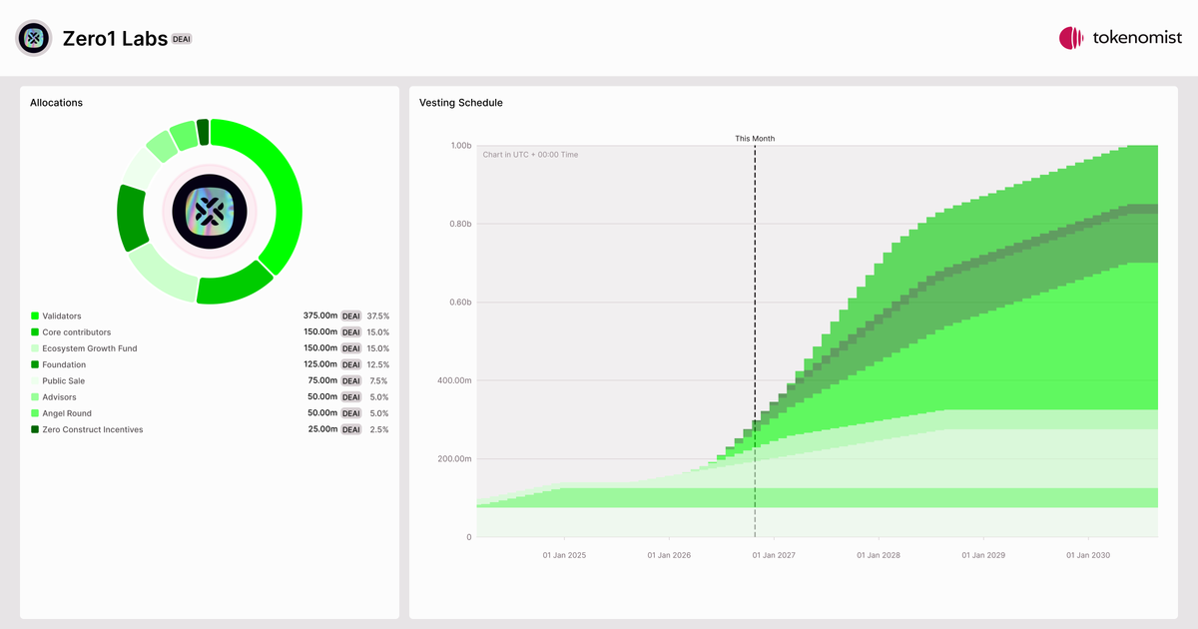The height and width of the screenshot is (629, 1198).
Task: Click the 25.00m Zero Construct Incentives amount
Action: pyautogui.click(x=322, y=429)
